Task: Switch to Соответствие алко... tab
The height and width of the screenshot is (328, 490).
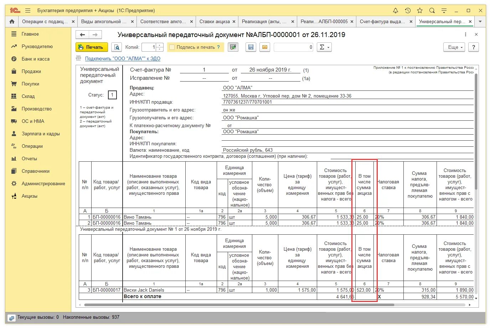Action: (x=163, y=21)
